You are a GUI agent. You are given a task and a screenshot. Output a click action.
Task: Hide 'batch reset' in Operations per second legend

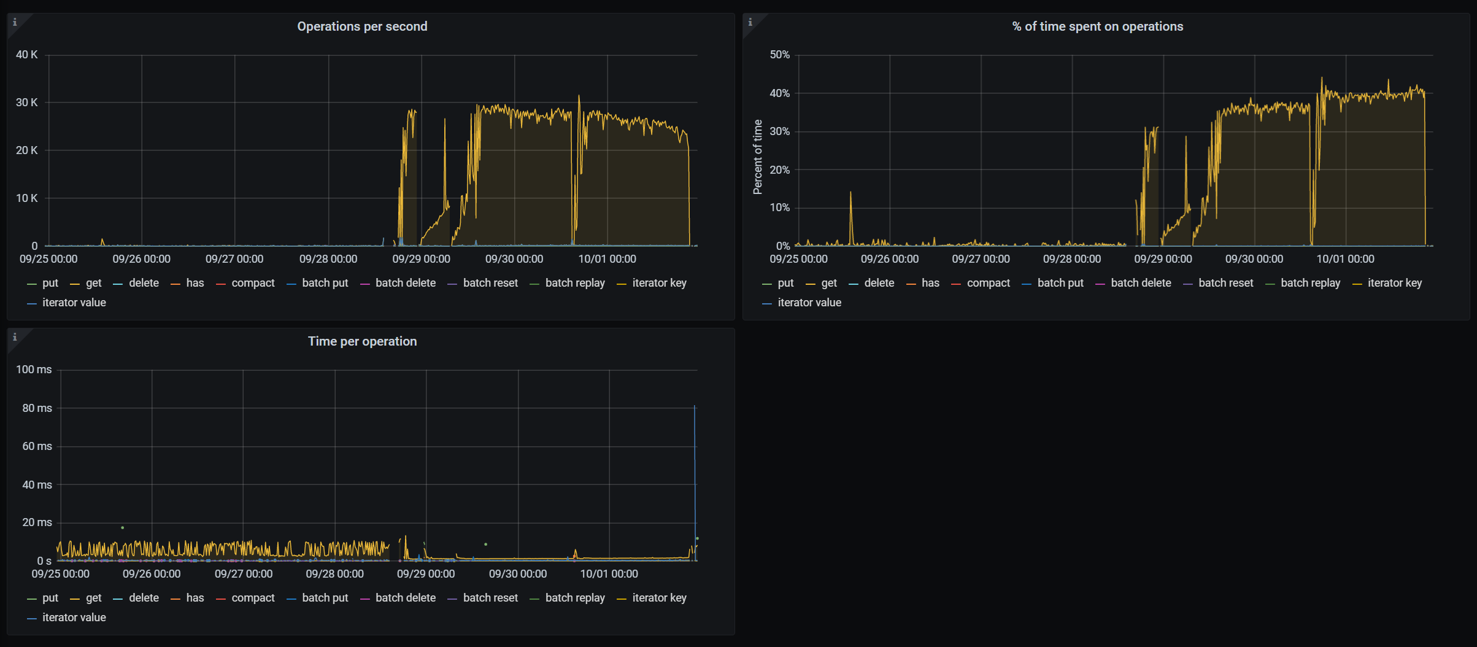pyautogui.click(x=491, y=283)
